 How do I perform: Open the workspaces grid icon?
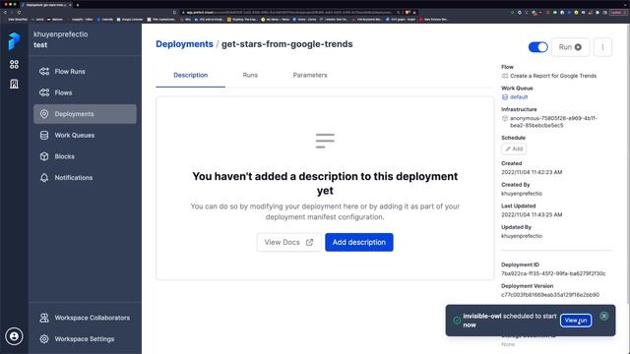click(x=14, y=64)
